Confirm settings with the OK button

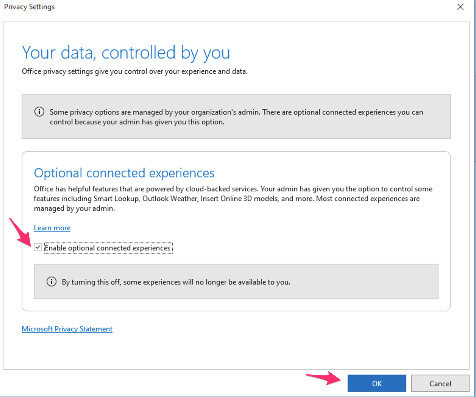coord(377,383)
